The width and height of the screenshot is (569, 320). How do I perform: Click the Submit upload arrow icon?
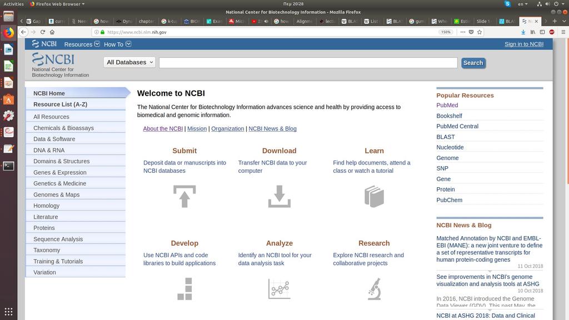click(x=184, y=196)
